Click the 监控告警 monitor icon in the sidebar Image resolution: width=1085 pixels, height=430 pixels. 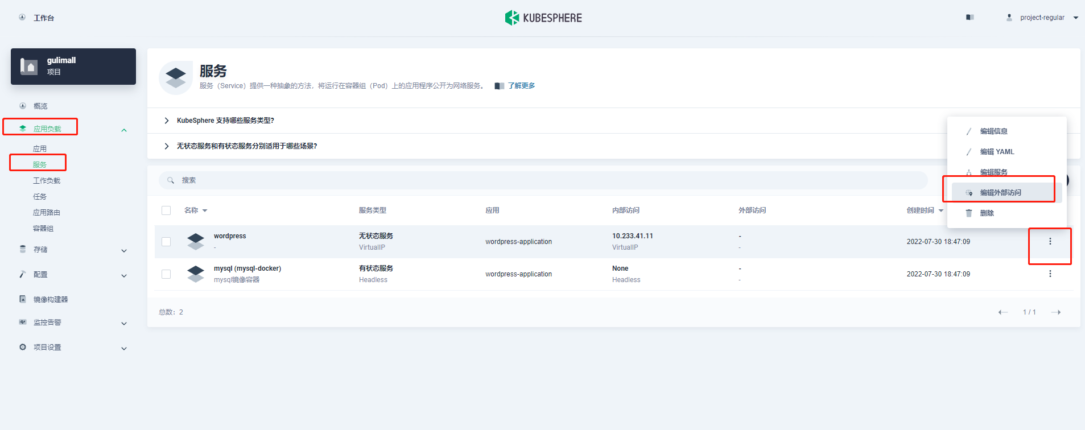click(23, 322)
